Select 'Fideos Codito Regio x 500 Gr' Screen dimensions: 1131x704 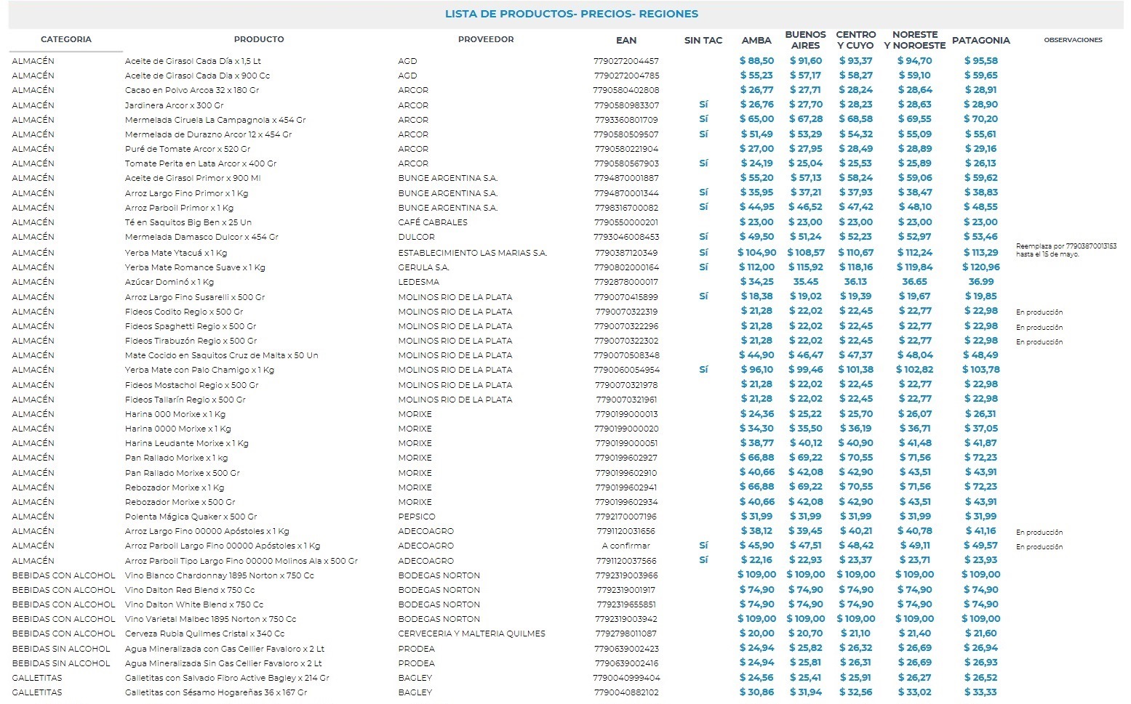[184, 312]
